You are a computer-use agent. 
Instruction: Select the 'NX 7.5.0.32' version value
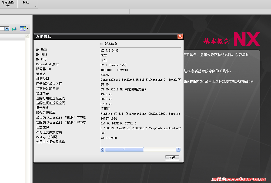pyautogui.click(x=110, y=50)
